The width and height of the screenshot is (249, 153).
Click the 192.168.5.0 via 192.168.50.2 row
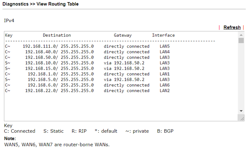coord(87,79)
